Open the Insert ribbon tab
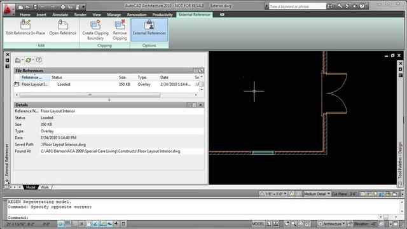407x229 pixels. pos(41,15)
